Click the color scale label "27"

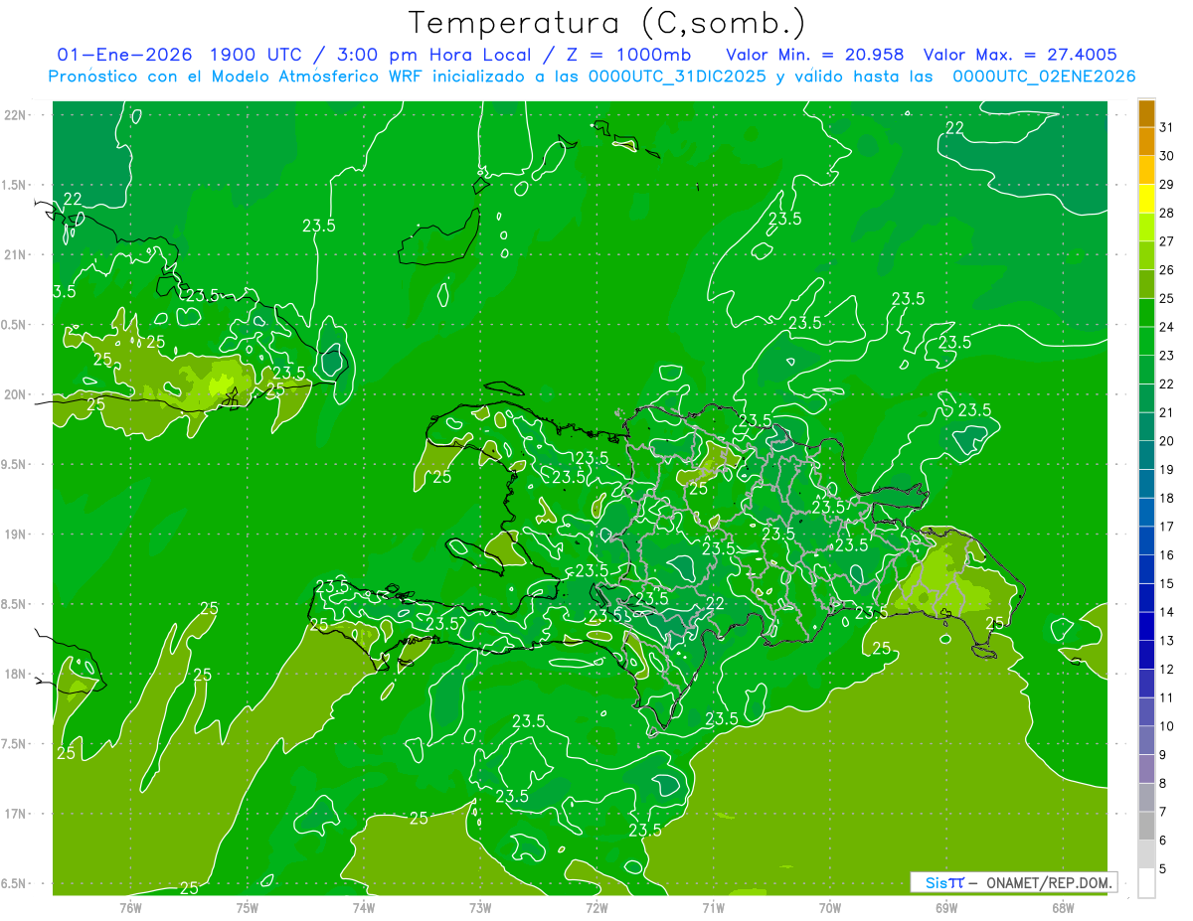1166,241
